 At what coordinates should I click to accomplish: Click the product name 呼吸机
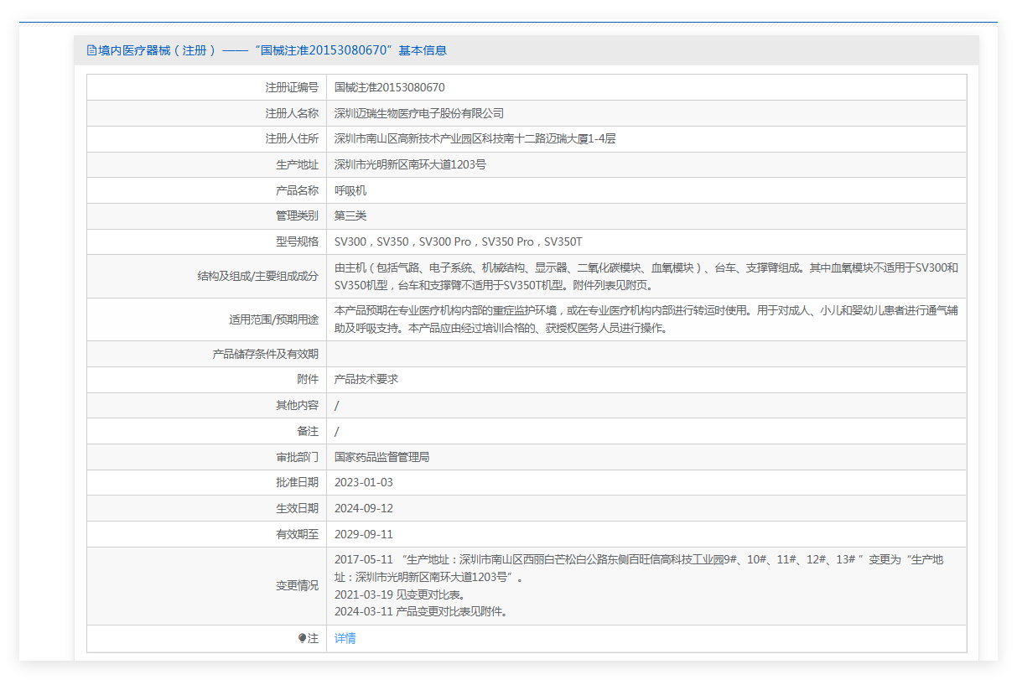[350, 191]
